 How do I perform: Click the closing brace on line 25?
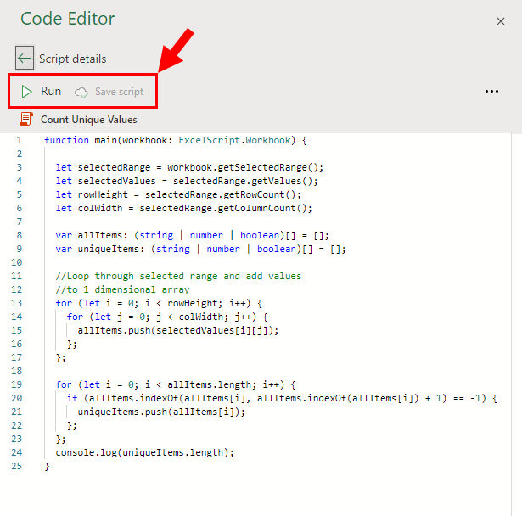pyautogui.click(x=47, y=466)
